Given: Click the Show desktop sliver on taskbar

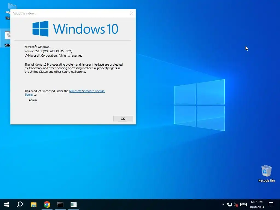Looking at the screenshot, I should [x=279, y=205].
